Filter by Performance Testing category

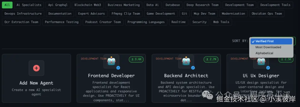click(62, 22)
